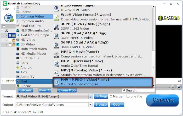This screenshot has height=116, width=183.
Task: Select 3GPP H.263 / AMR format icon
Action: tap(56, 27)
